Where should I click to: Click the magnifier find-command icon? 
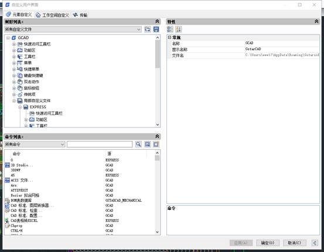click(x=138, y=144)
